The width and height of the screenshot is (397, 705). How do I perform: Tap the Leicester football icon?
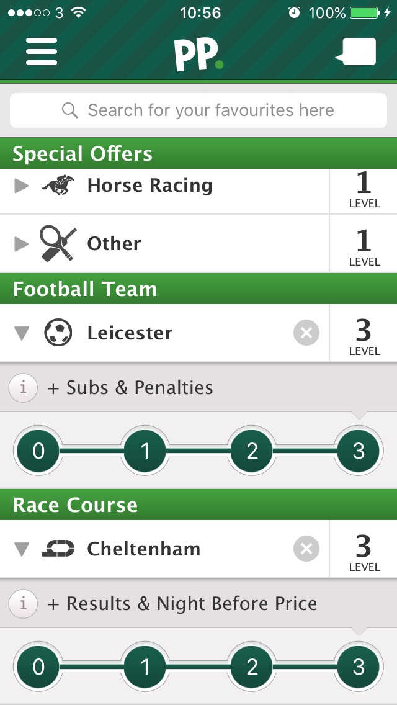58,333
